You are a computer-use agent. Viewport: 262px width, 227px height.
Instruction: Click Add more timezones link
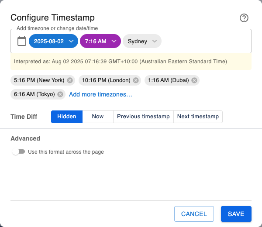click(x=100, y=94)
